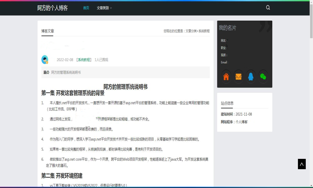This screenshot has width=313, height=188.
Task: Click the back-to-top arrow button
Action: [x=302, y=164]
